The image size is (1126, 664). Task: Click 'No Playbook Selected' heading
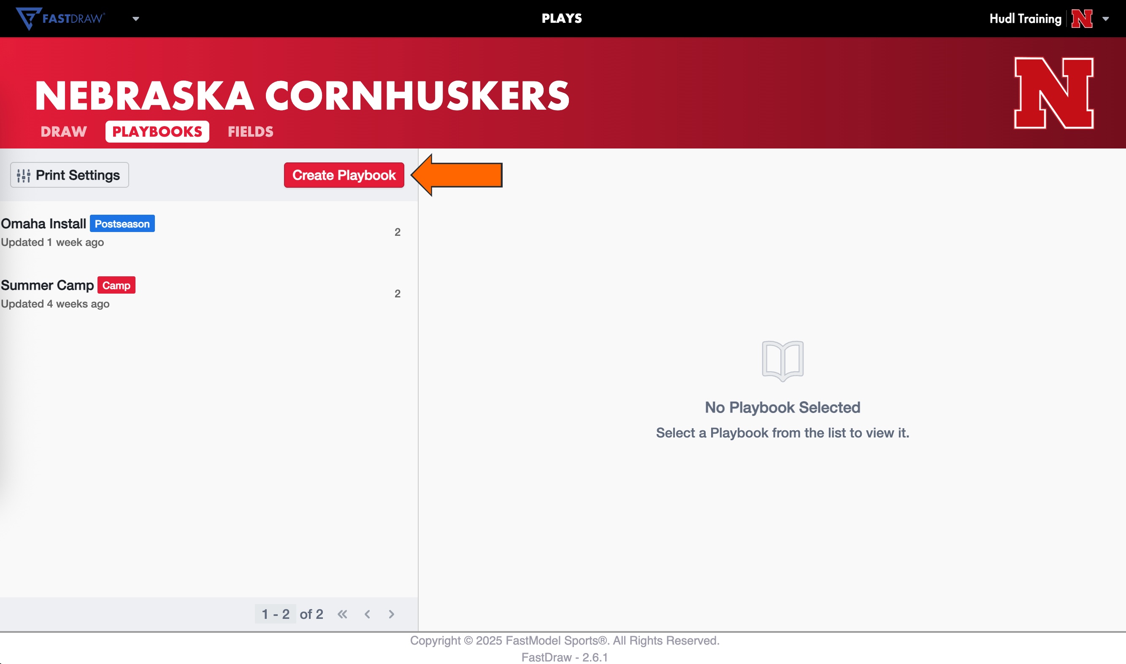click(x=783, y=408)
